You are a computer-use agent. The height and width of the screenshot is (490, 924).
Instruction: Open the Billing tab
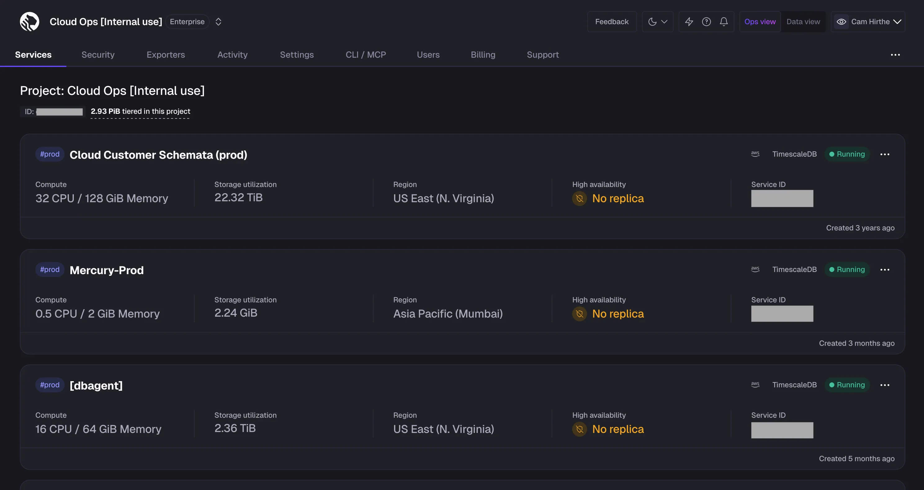(x=483, y=55)
